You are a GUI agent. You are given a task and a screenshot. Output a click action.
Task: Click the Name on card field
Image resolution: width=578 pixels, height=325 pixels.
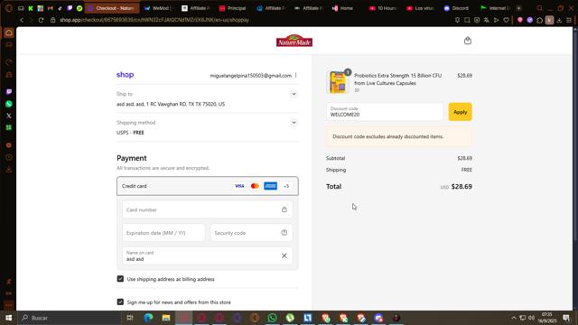[x=208, y=255]
